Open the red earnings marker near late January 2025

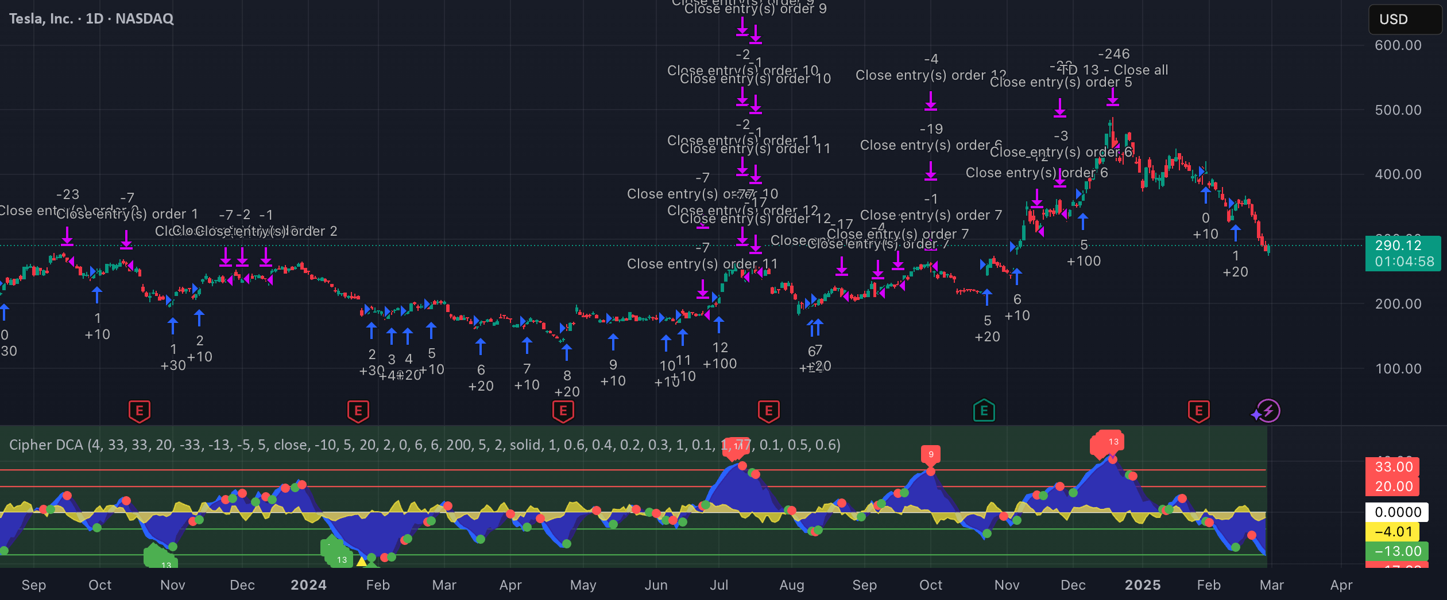pyautogui.click(x=1198, y=411)
